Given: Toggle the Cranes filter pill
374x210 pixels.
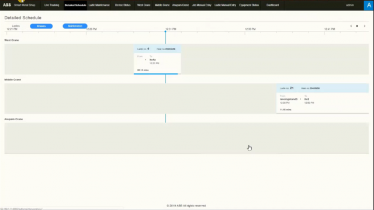Looking at the screenshot, I should click(x=41, y=26).
